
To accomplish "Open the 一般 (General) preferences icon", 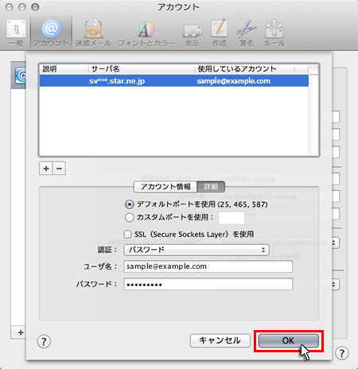I will point(16,33).
